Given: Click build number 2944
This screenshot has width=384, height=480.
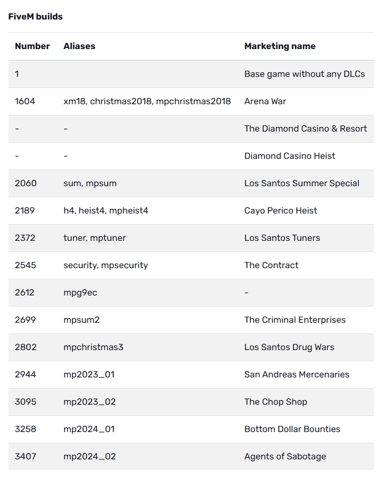Looking at the screenshot, I should pos(26,375).
